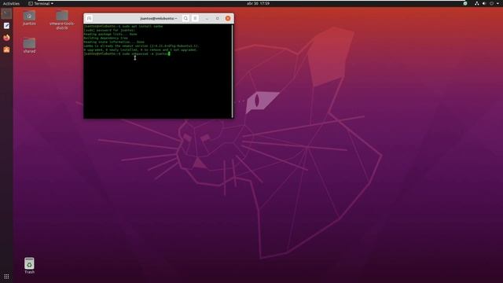The height and width of the screenshot is (283, 503).
Task: Maximize the terminal window
Action: tap(218, 19)
